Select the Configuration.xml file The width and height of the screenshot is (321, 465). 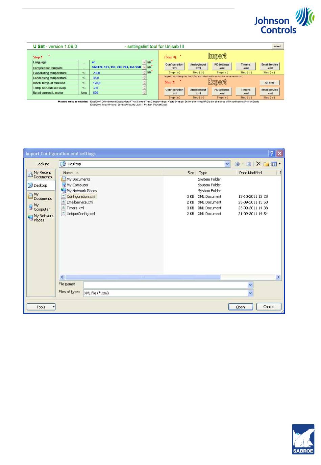click(78, 196)
